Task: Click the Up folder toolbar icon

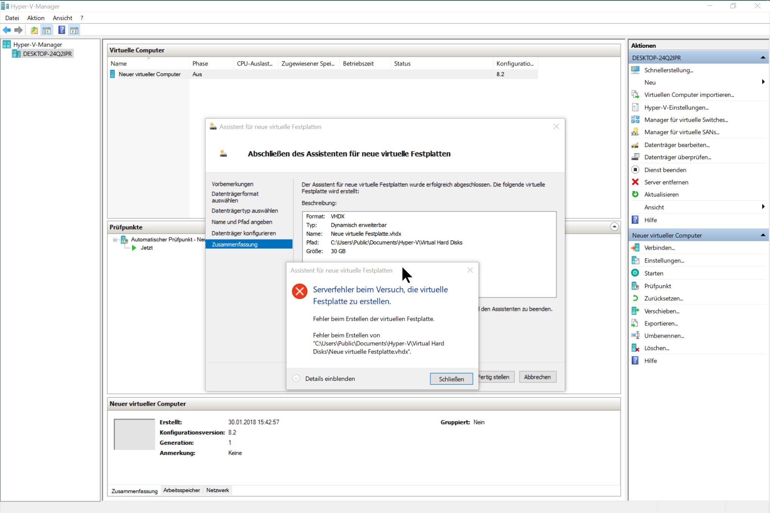Action: [34, 30]
